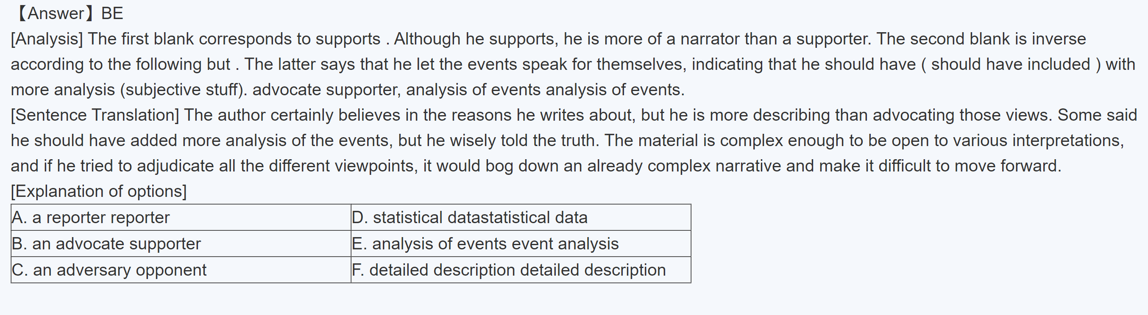Viewport: 1148px width, 315px height.
Task: Click the [Explanation of options] heading
Action: point(98,191)
